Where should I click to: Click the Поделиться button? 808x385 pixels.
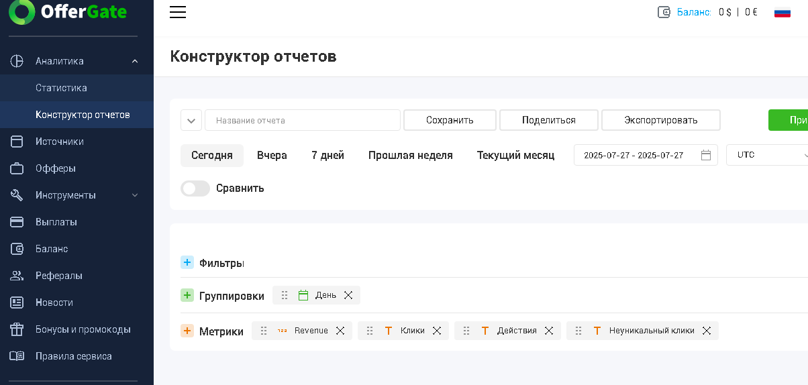pos(549,120)
